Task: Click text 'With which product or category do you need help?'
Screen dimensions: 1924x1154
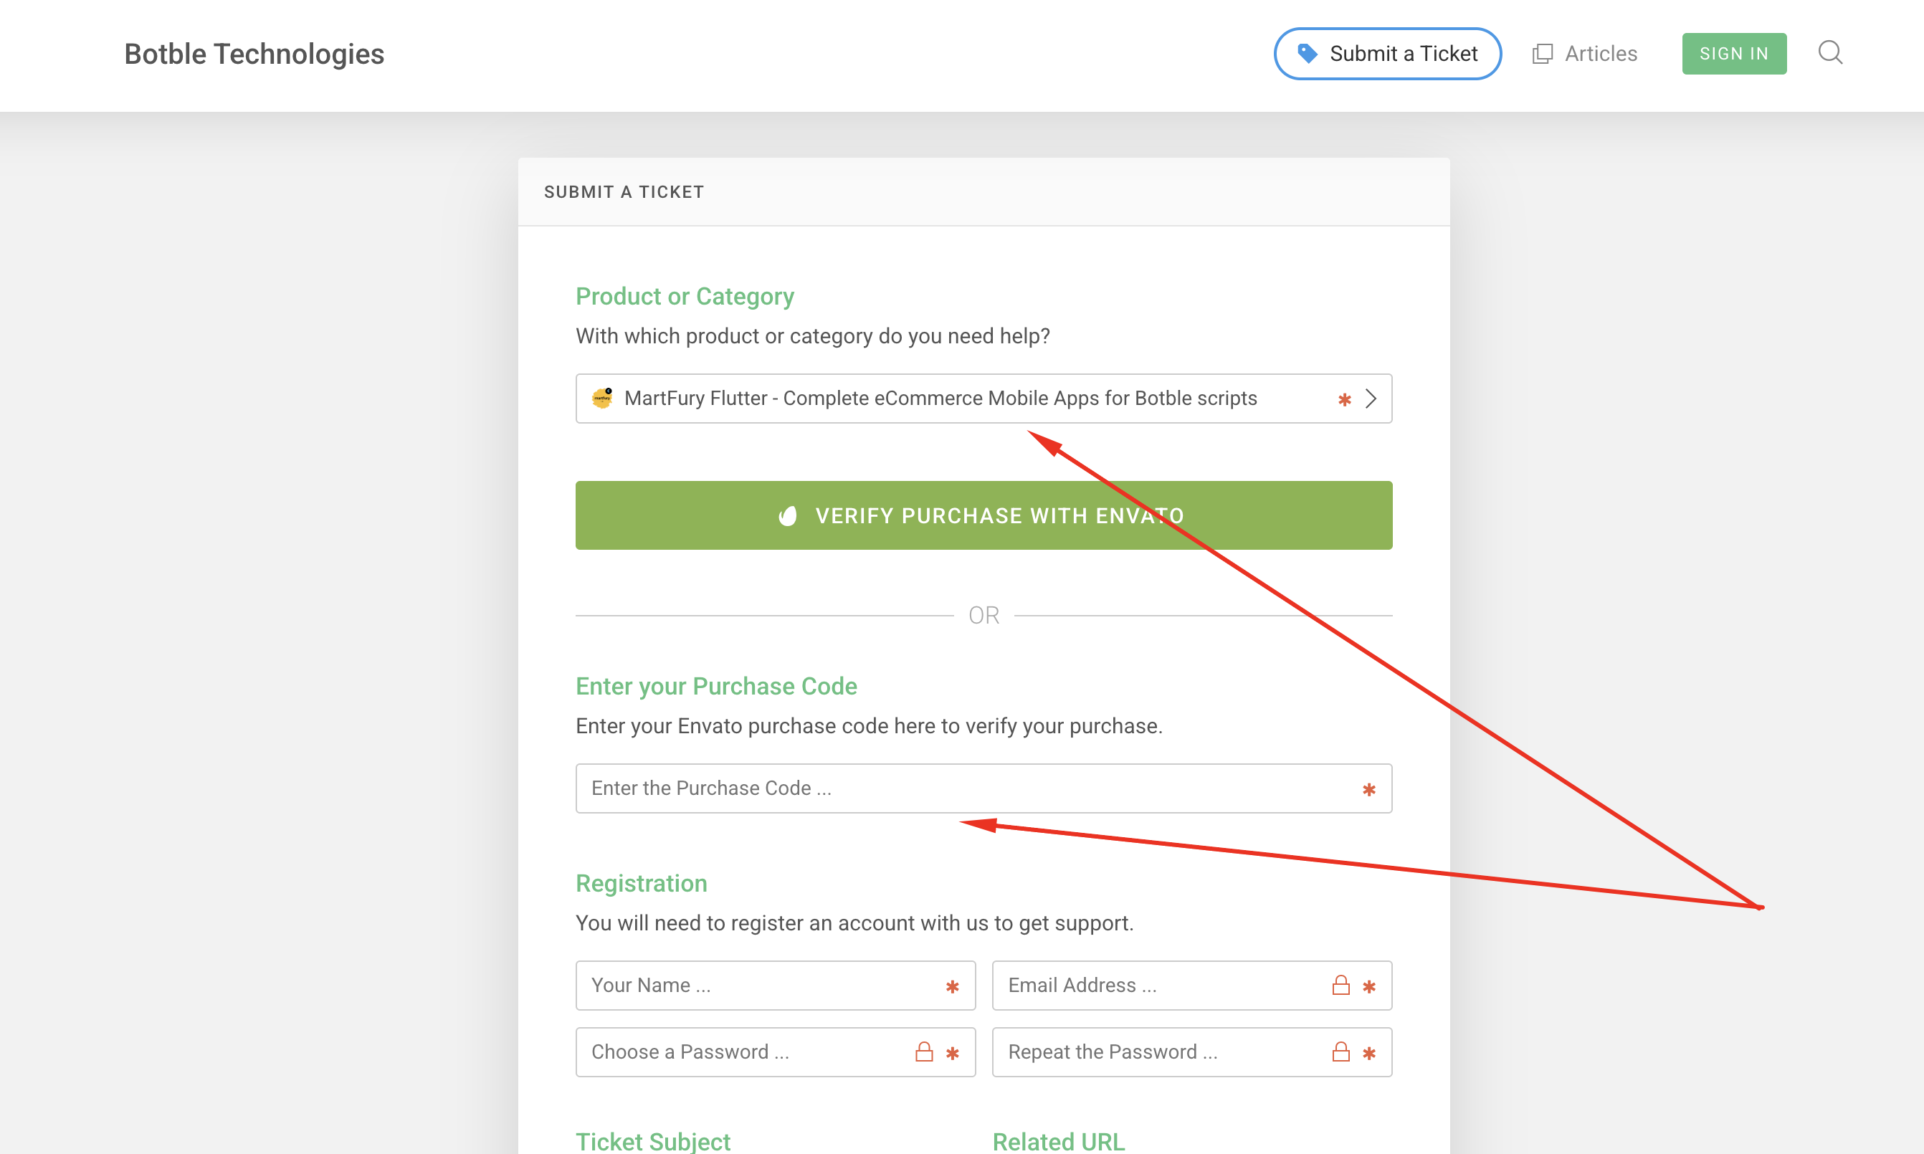Action: [x=813, y=336]
